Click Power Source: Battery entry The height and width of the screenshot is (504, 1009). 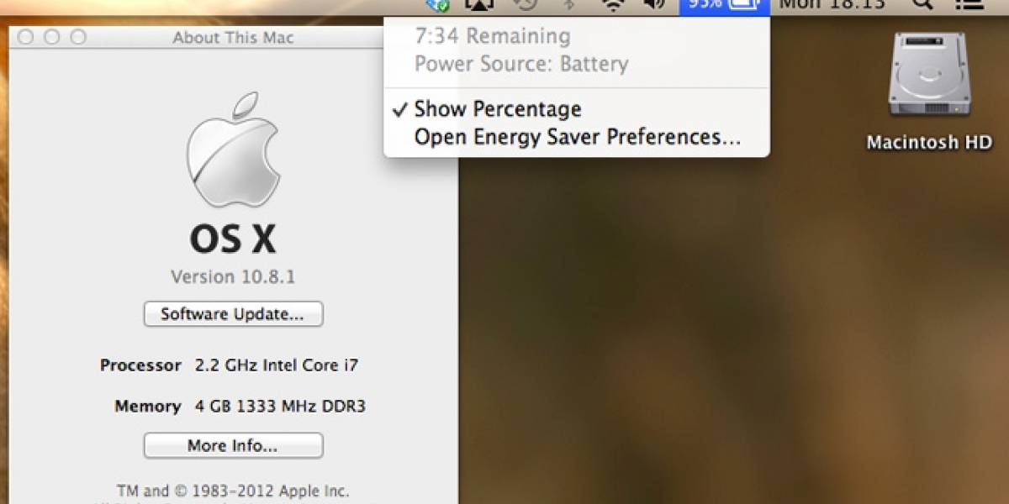(x=521, y=64)
